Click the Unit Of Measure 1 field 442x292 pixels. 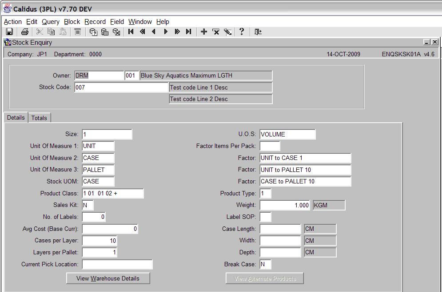(98, 146)
